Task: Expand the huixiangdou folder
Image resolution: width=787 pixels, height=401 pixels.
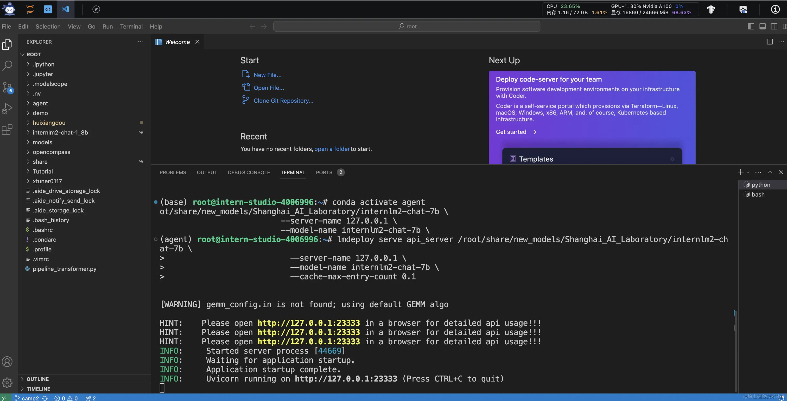Action: click(x=84, y=123)
